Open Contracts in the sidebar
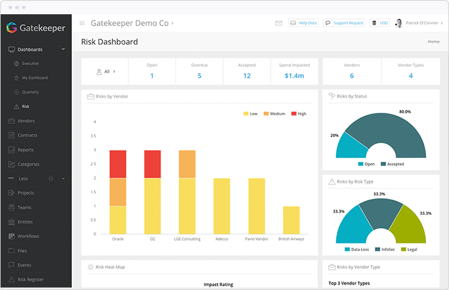 click(x=27, y=135)
